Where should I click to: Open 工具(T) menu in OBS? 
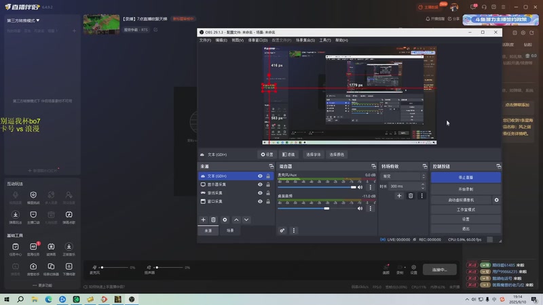click(325, 40)
